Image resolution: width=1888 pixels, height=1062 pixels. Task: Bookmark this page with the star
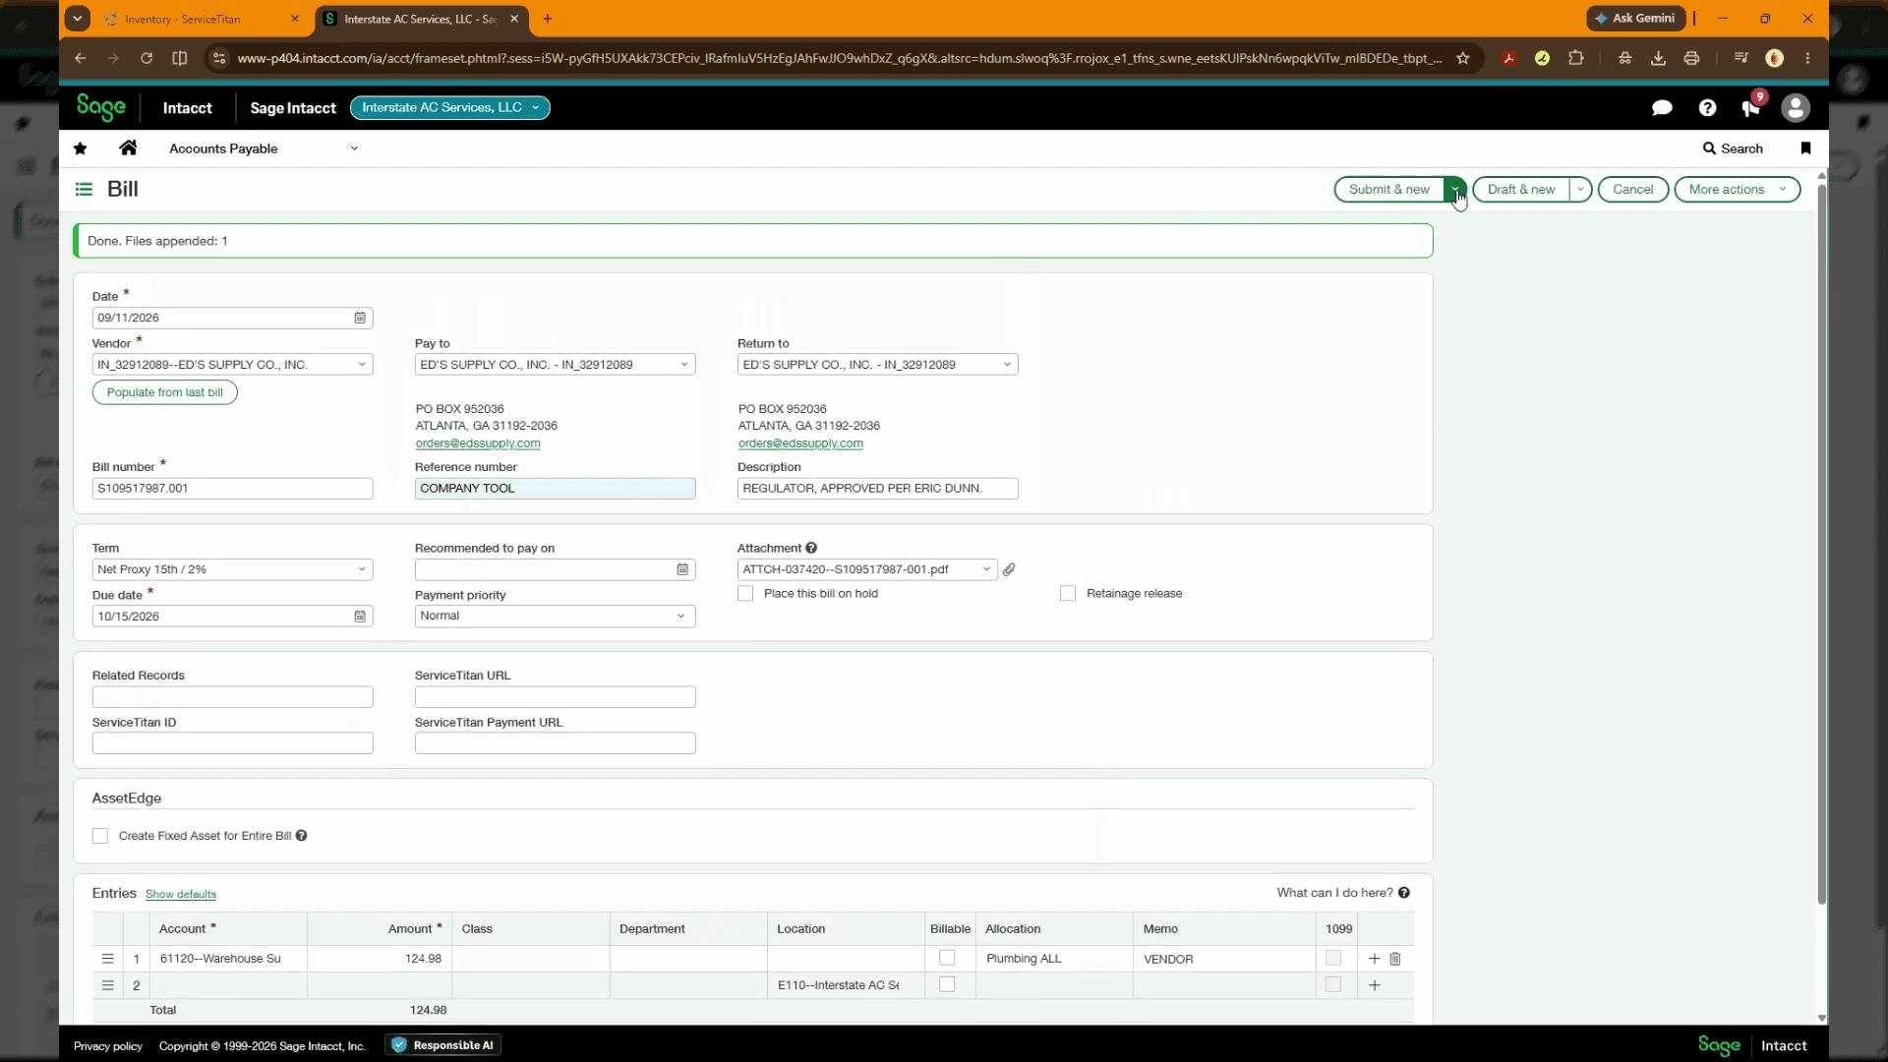tap(1463, 58)
